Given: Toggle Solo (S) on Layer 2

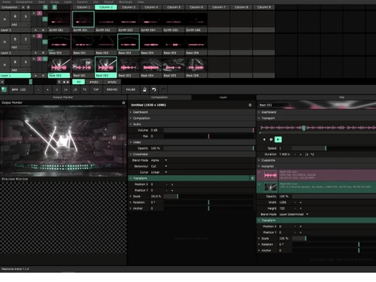Looking at the screenshot, I should [x=26, y=39].
